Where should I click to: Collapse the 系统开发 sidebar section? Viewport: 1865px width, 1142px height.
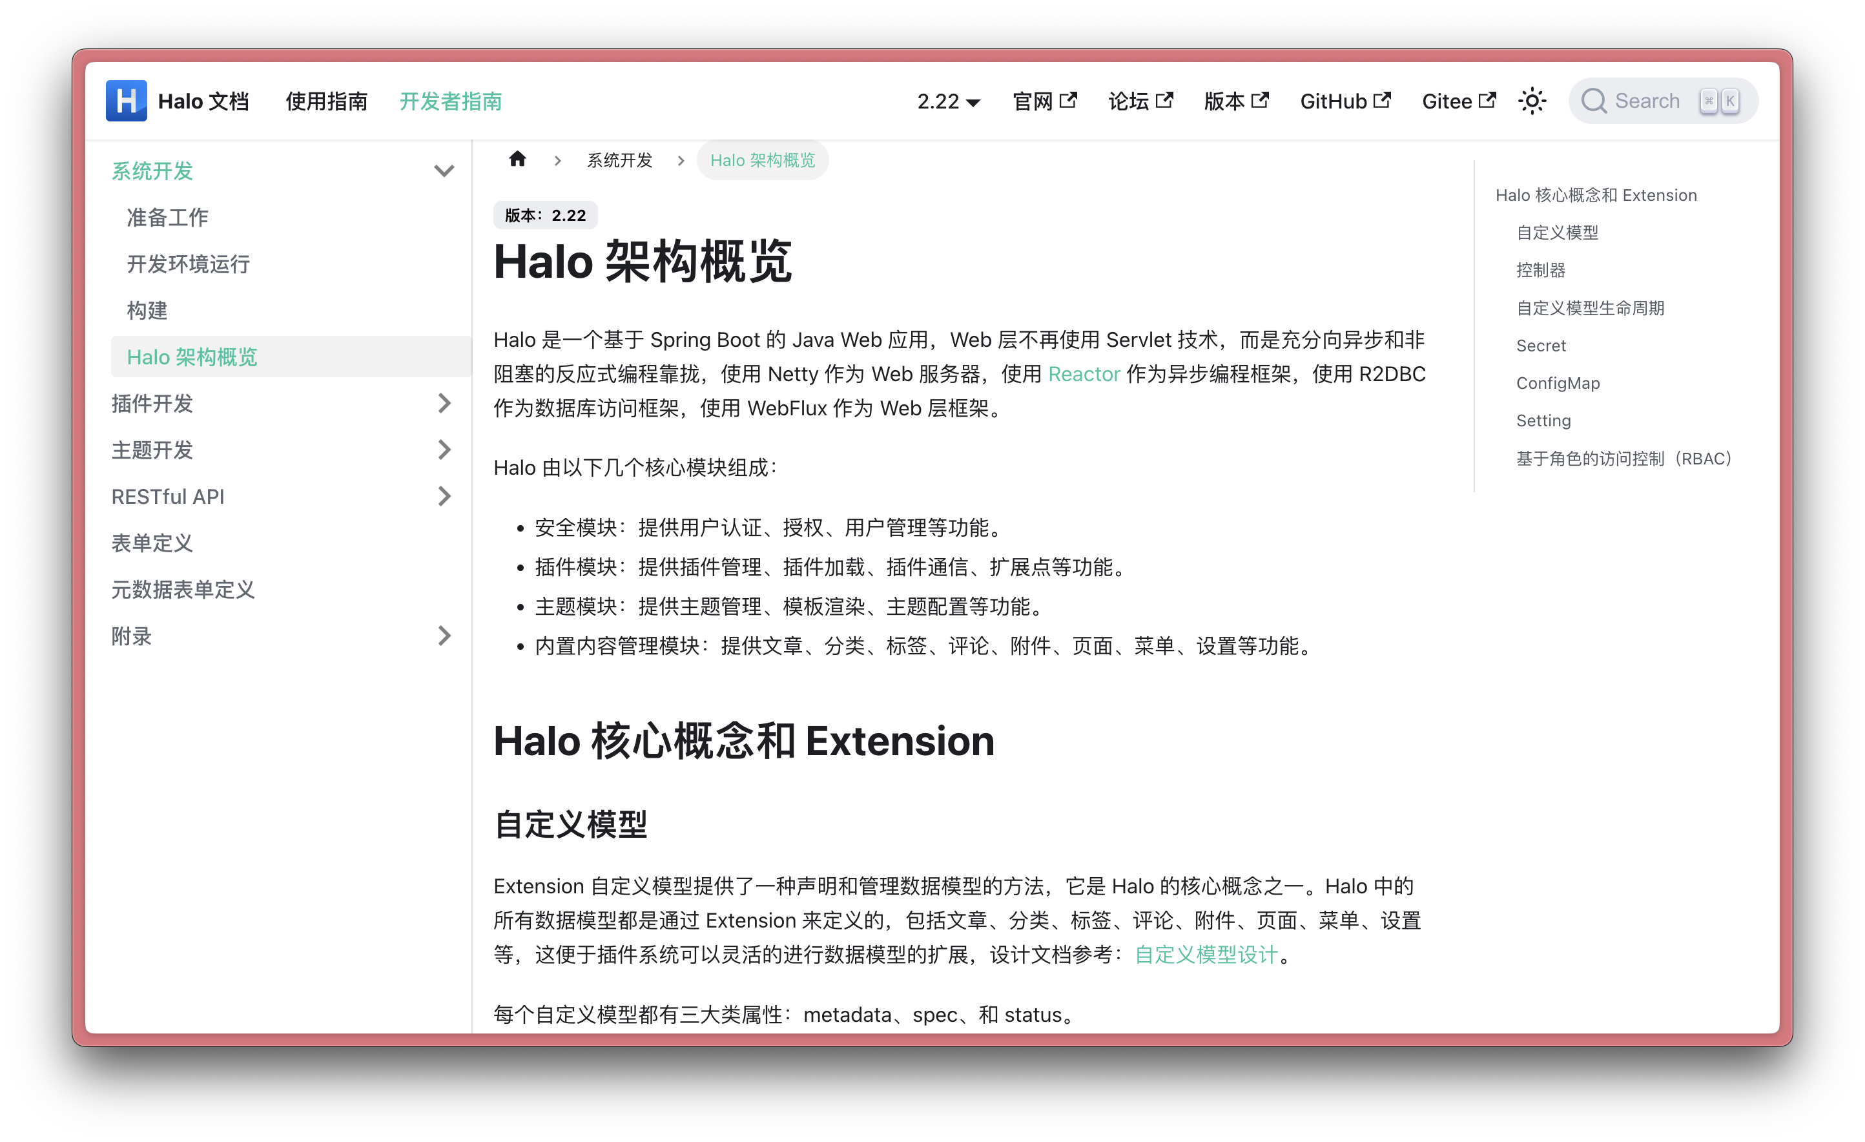pyautogui.click(x=444, y=171)
